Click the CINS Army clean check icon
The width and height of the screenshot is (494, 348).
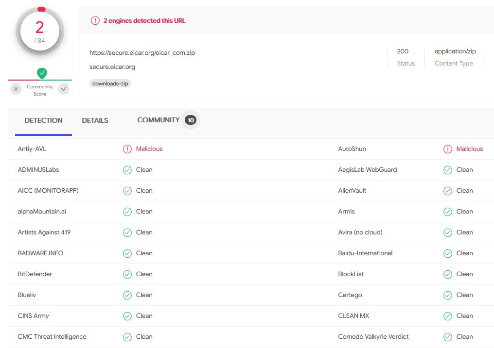point(127,316)
